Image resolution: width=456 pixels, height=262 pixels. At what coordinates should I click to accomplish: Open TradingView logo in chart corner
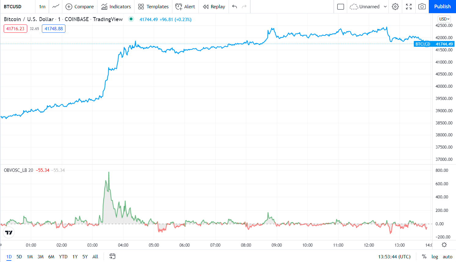pyautogui.click(x=9, y=233)
